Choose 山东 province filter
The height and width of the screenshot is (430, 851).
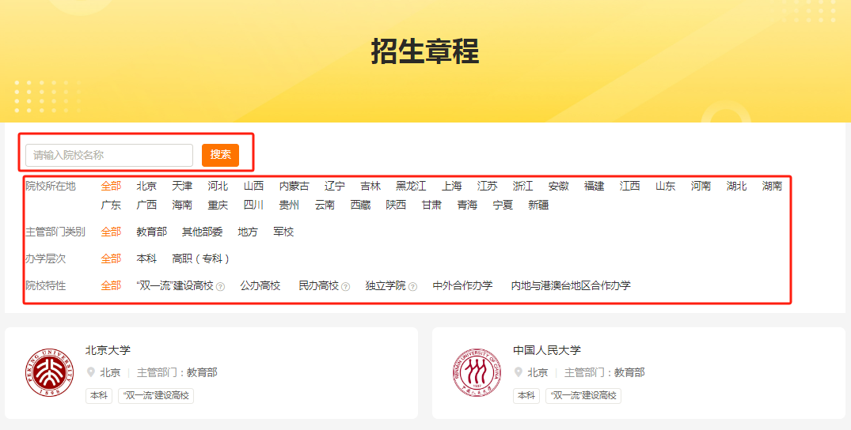point(666,186)
